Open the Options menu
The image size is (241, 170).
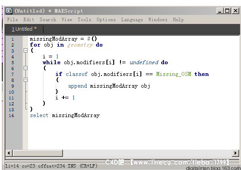(106, 19)
